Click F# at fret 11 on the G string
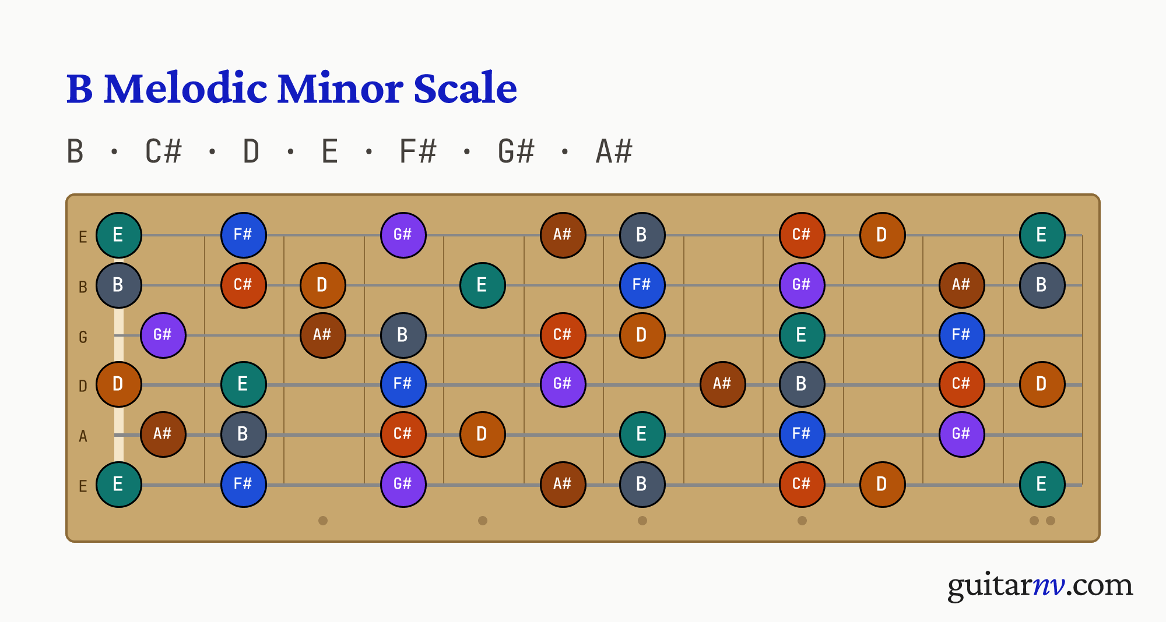This screenshot has height=622, width=1166. 962,335
